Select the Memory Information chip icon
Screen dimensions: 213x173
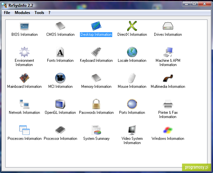(x=96, y=78)
